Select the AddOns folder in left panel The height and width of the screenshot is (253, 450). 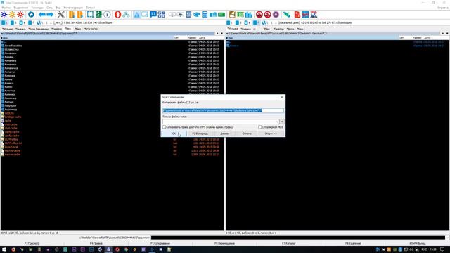pyautogui.click(x=9, y=113)
